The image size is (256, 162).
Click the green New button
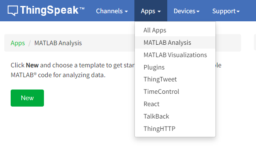tap(27, 98)
